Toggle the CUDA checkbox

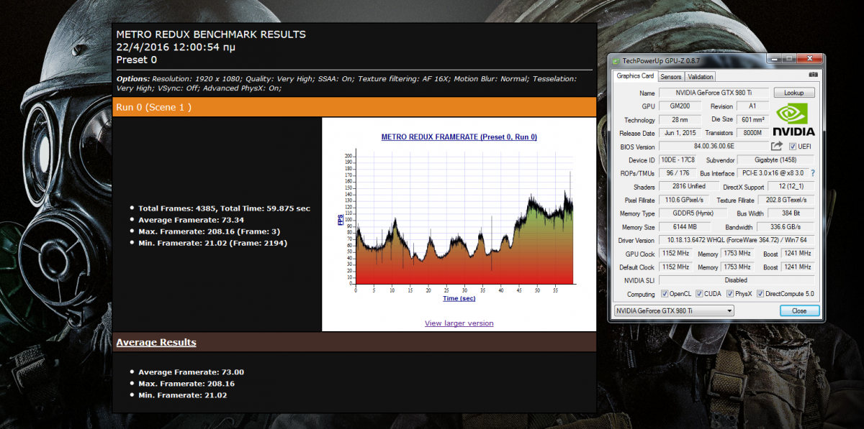pos(699,294)
